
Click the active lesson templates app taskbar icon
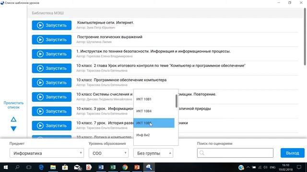pos(149,167)
